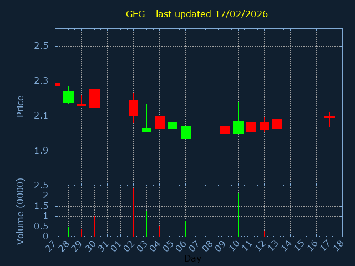Click the red candlestick for day 02
Image resolution: width=355 pixels, height=266 pixels.
pos(133,108)
